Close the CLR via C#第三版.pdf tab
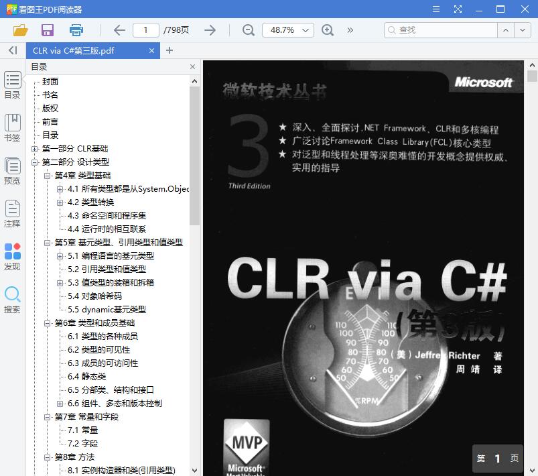 (x=151, y=51)
